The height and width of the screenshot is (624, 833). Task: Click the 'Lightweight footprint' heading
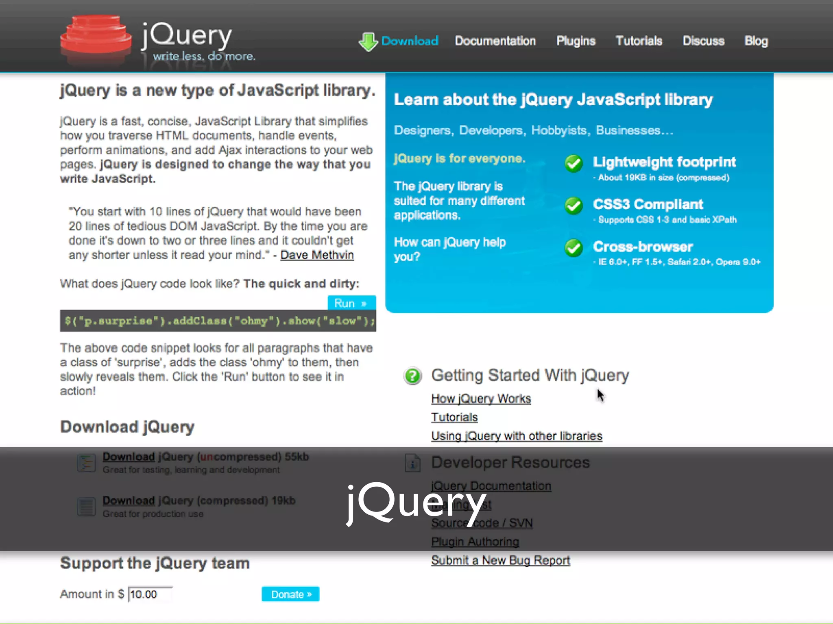[x=664, y=162]
